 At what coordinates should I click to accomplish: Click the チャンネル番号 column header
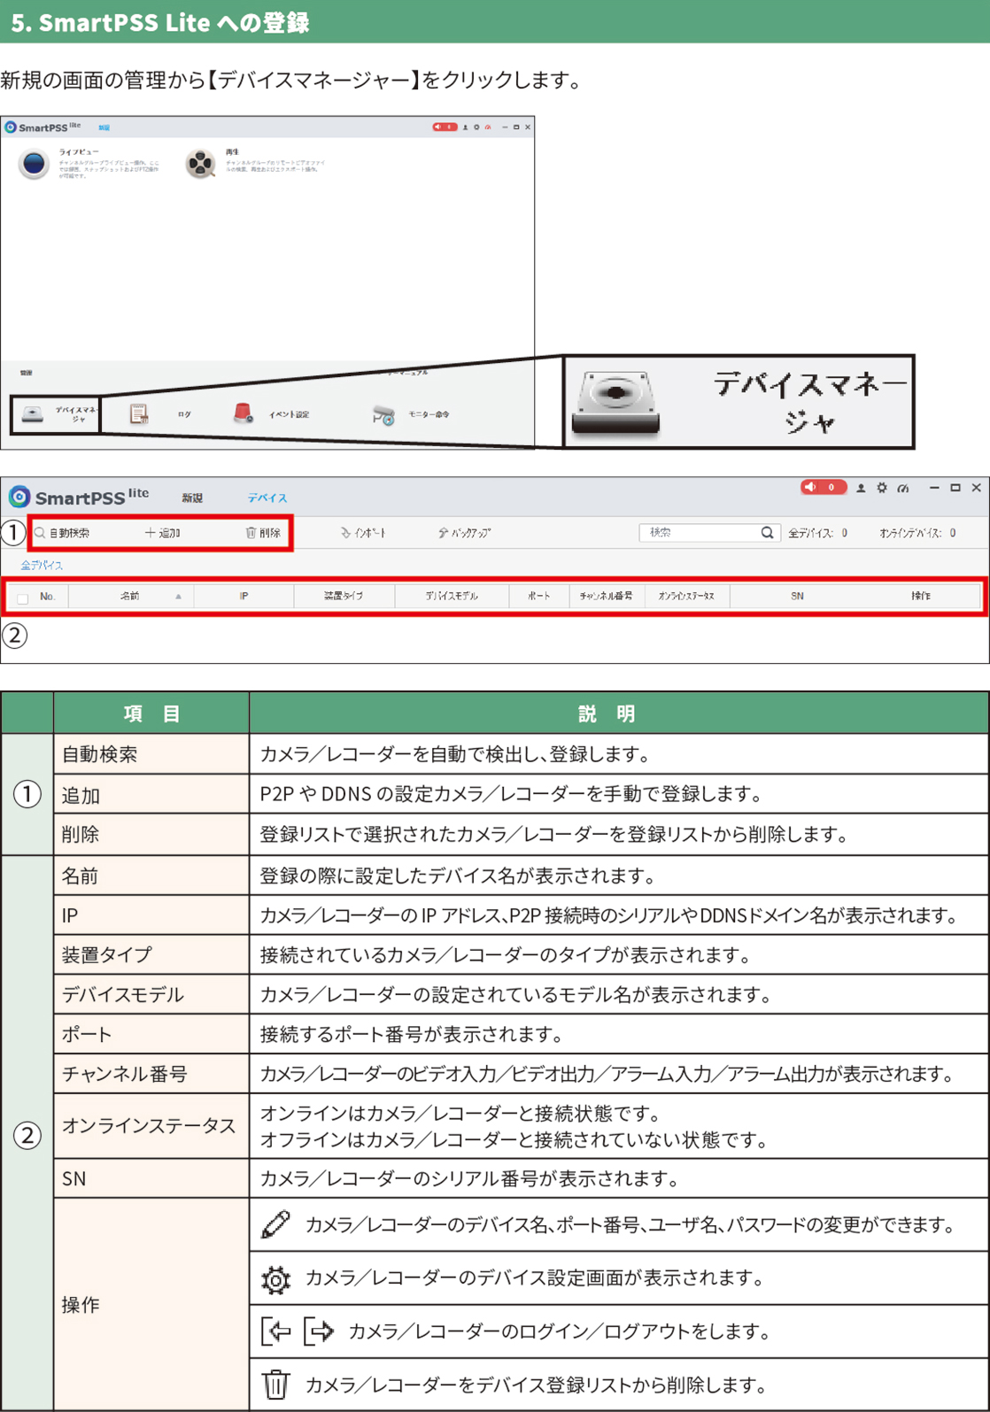[607, 597]
